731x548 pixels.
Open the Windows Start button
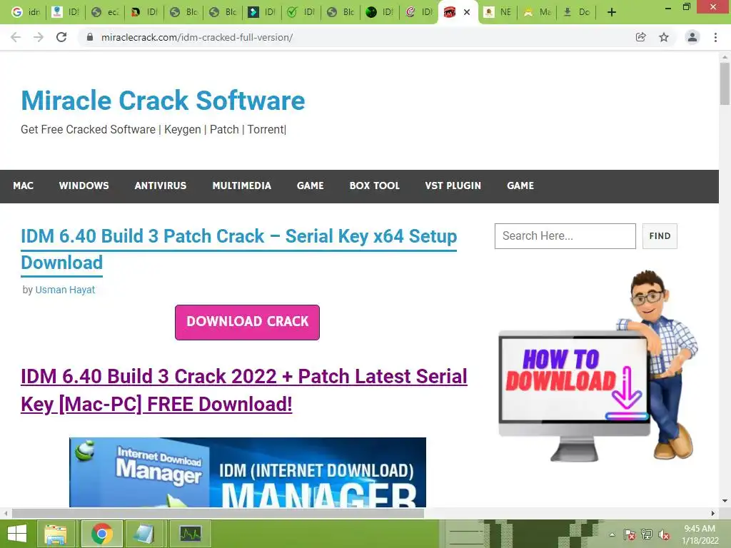17,534
